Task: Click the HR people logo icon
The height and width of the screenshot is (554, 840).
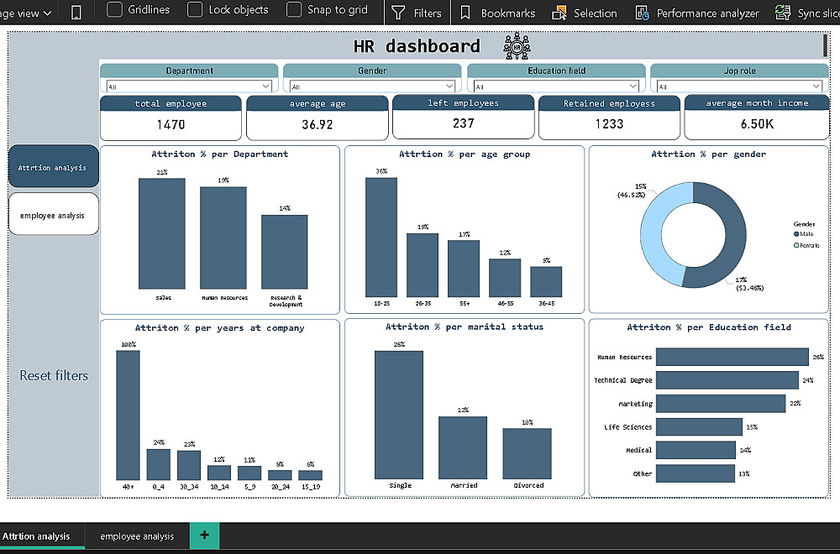Action: point(517,46)
